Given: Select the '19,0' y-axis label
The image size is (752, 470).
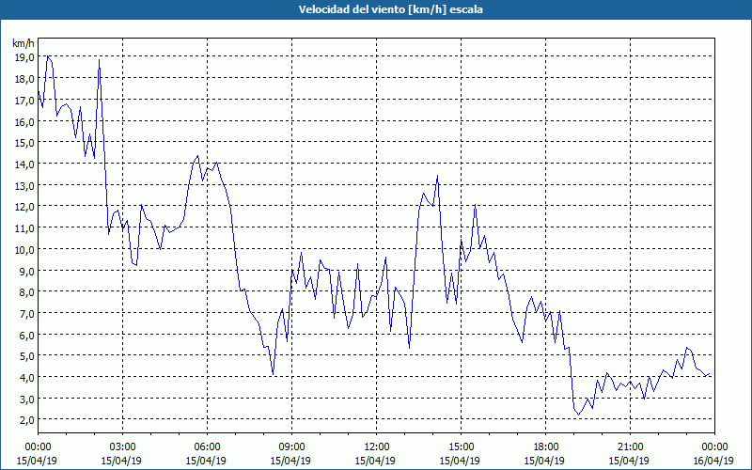Looking at the screenshot, I should [x=25, y=57].
